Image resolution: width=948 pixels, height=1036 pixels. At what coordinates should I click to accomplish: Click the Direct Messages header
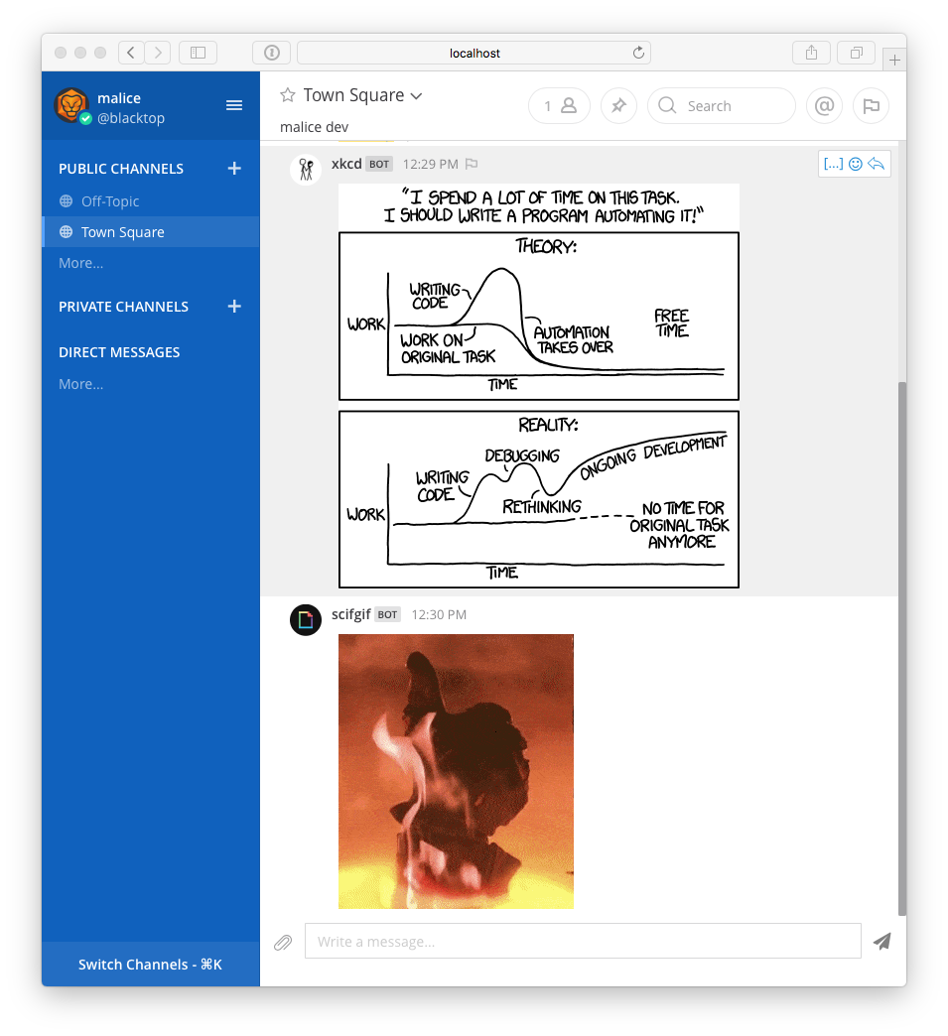pyautogui.click(x=119, y=352)
